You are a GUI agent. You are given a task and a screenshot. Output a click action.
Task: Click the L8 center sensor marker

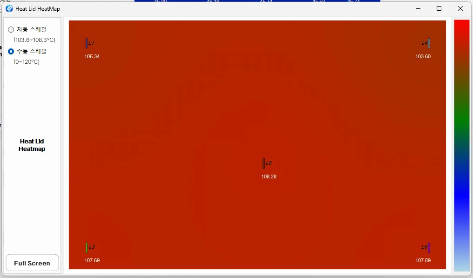[x=264, y=163]
